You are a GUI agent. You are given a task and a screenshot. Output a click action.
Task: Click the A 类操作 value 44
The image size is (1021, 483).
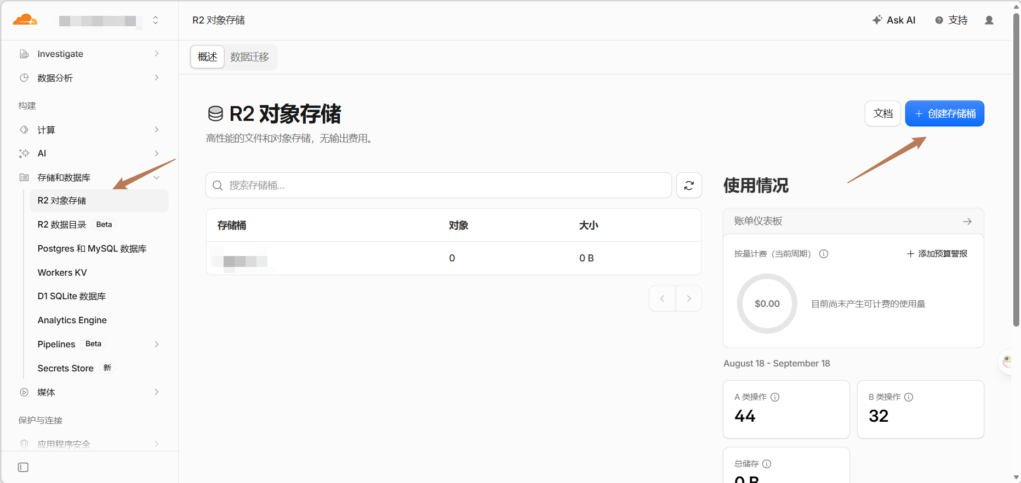745,416
